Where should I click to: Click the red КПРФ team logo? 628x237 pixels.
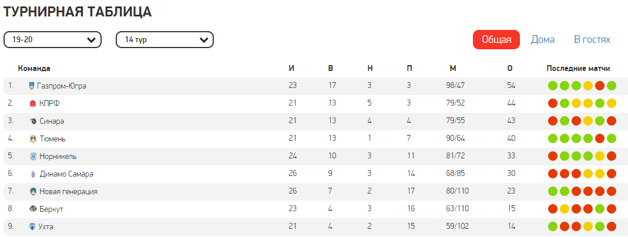click(x=33, y=104)
